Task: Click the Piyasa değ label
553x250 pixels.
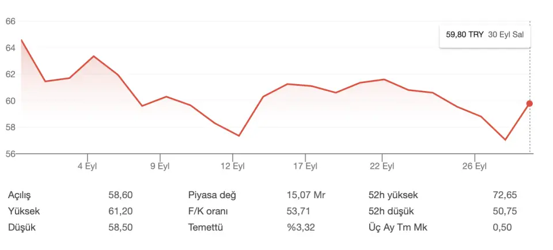Action: coord(213,195)
